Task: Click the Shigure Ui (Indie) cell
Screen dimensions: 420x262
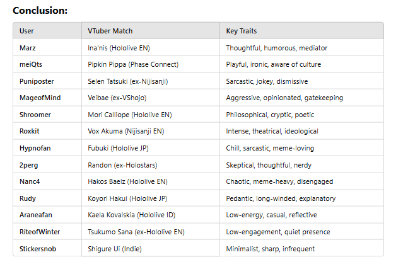Action: 117,249
